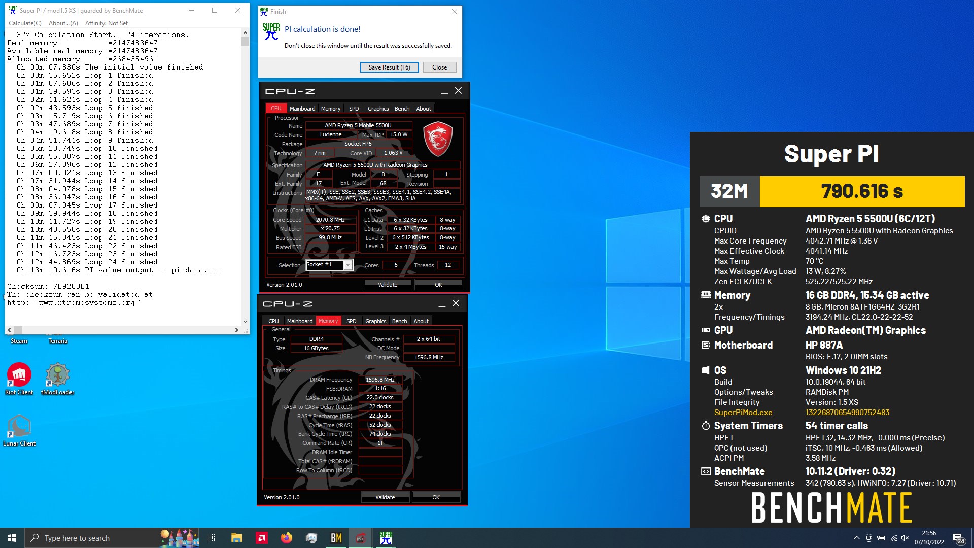Click OK in lower CPU-Z memory window
This screenshot has height=548, width=974.
point(436,497)
